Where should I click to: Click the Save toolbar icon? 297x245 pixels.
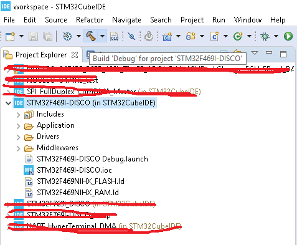tap(33, 36)
